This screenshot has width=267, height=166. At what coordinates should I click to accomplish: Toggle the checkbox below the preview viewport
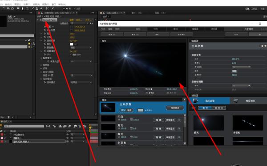[x=146, y=93]
